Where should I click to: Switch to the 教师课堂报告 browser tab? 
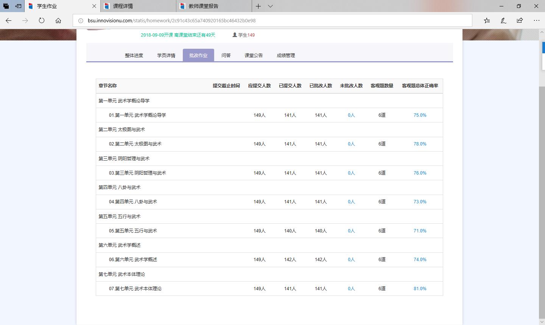(x=212, y=6)
